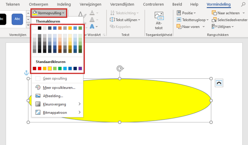
Task: Click the Naar achteren button
Action: point(226,13)
